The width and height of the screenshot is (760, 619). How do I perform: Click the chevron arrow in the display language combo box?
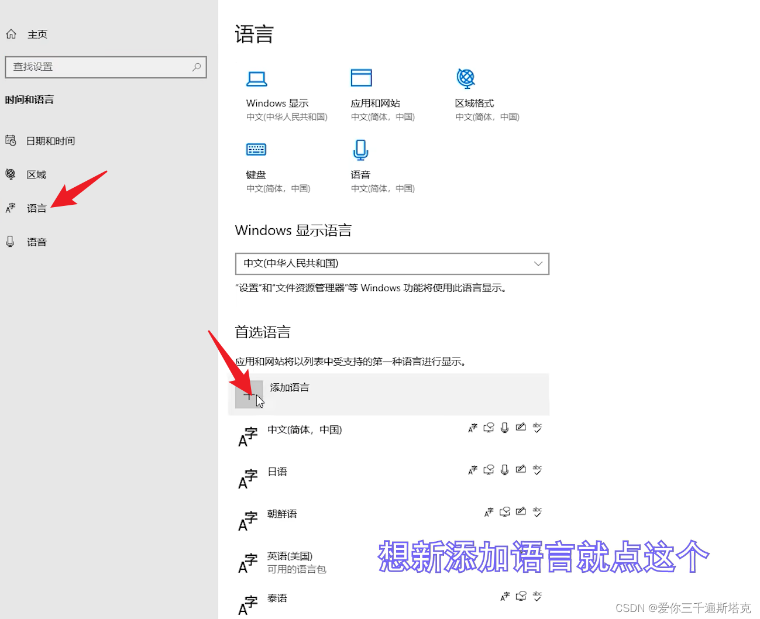pyautogui.click(x=538, y=264)
